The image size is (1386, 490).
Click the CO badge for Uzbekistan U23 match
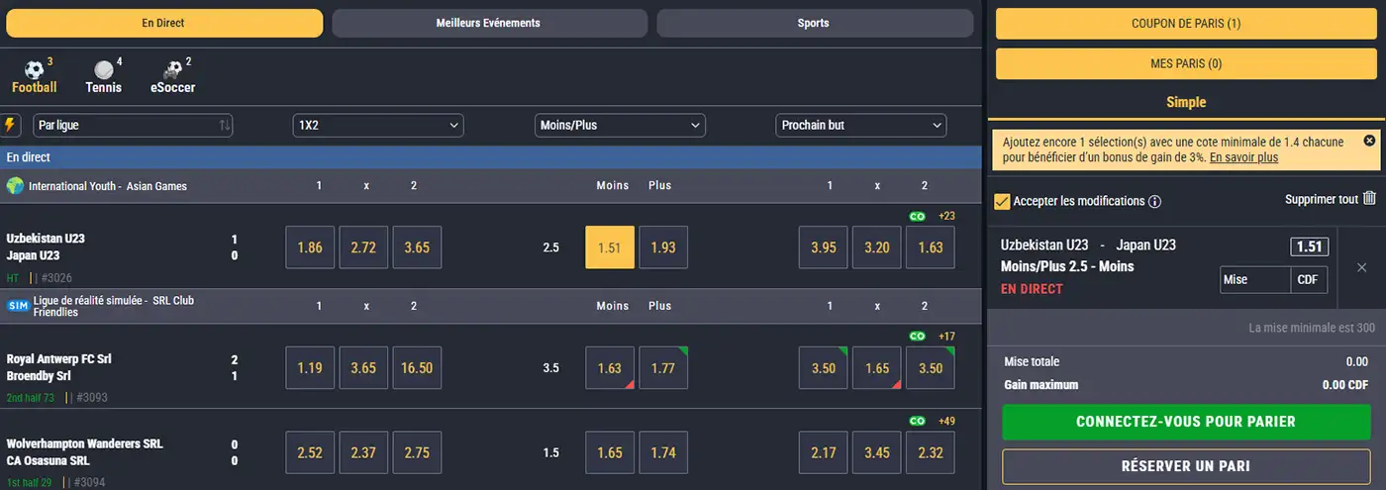pos(918,216)
